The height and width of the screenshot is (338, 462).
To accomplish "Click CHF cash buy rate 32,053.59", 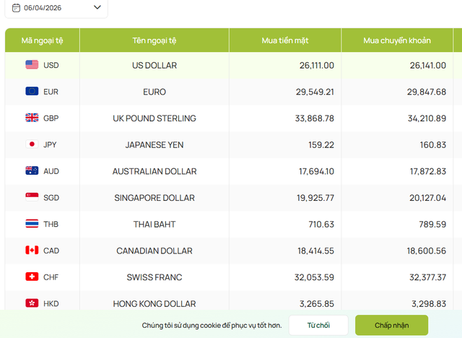I will [x=314, y=277].
